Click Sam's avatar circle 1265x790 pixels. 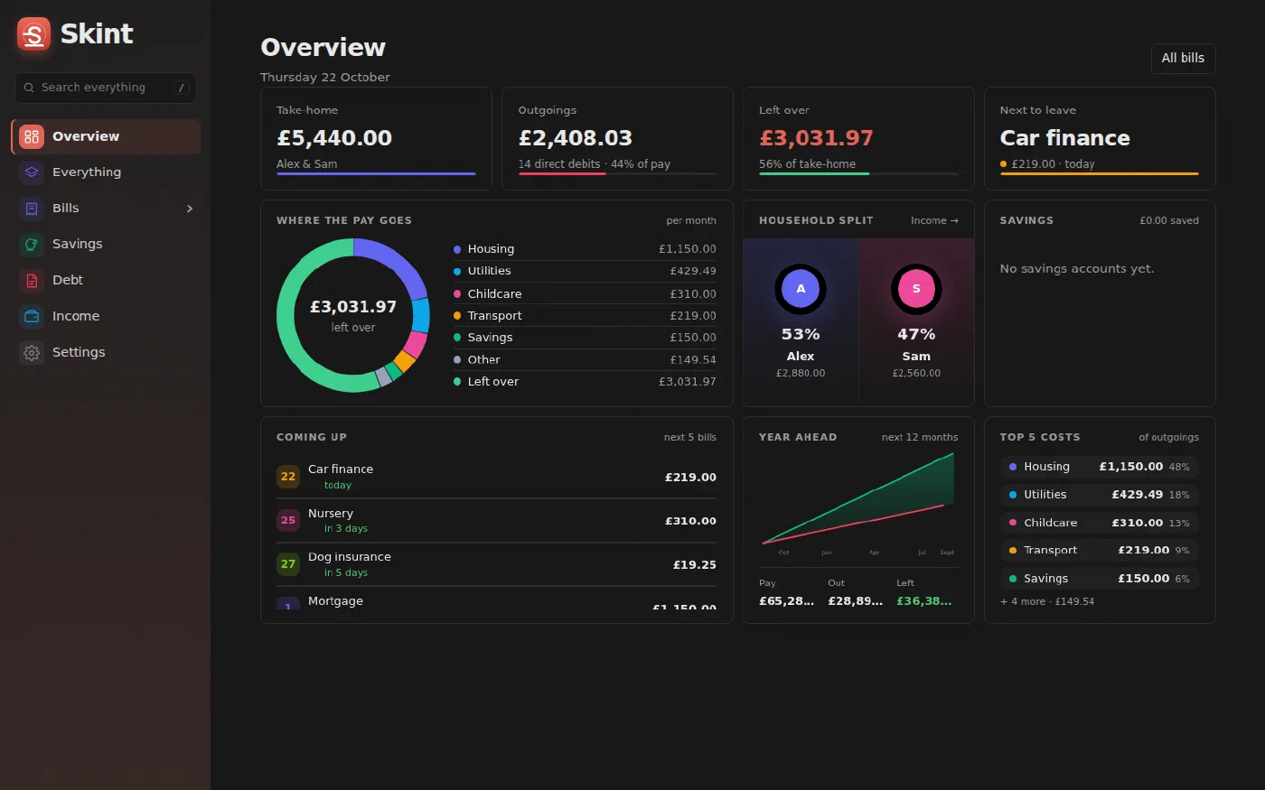coord(916,289)
